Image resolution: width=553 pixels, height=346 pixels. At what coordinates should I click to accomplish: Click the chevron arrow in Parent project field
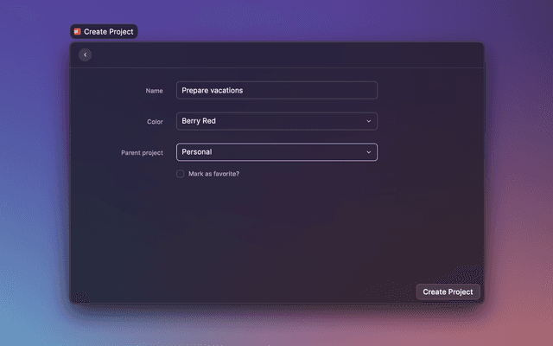point(368,152)
